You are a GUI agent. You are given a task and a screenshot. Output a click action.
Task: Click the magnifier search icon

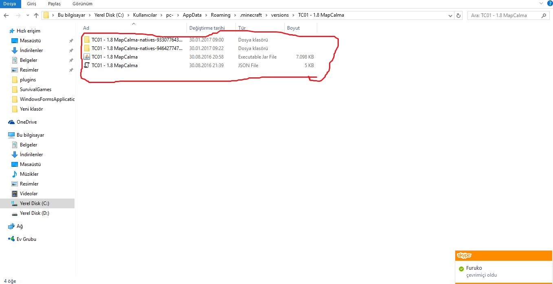coord(544,15)
